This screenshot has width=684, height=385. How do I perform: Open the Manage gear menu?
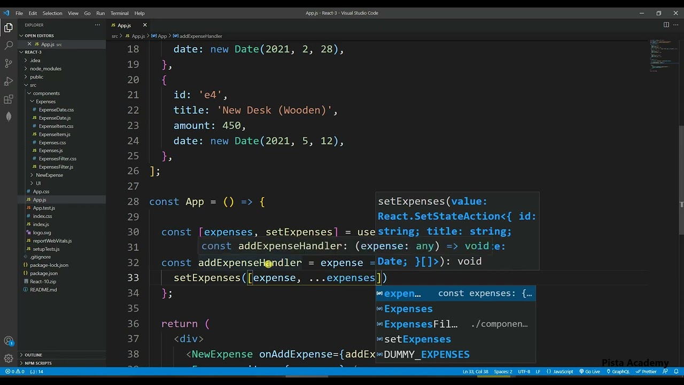pyautogui.click(x=9, y=358)
